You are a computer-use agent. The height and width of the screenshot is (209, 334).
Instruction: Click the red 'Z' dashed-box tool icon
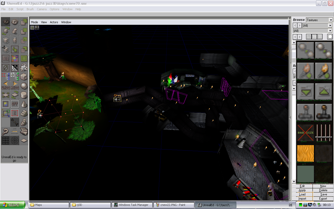click(15, 113)
